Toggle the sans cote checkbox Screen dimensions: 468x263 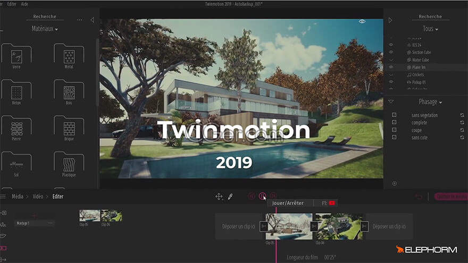[394, 137]
